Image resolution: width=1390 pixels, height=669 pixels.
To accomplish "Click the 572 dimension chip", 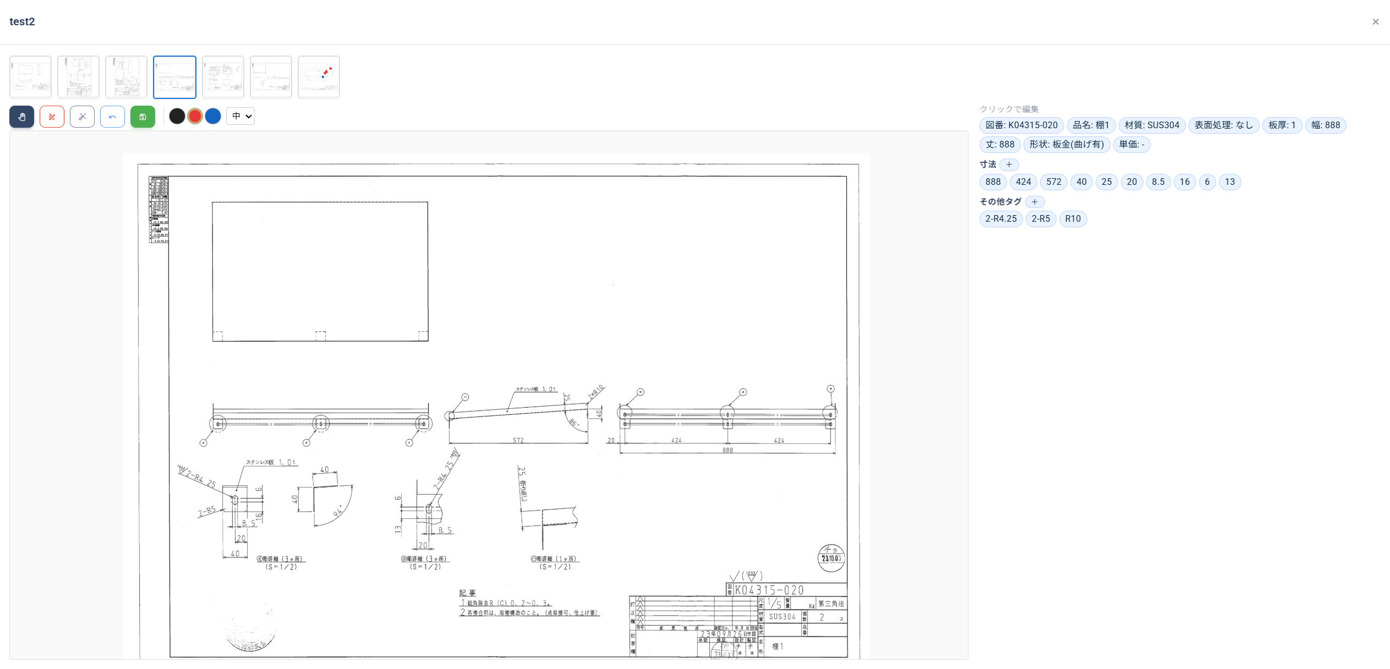I will coord(1054,182).
